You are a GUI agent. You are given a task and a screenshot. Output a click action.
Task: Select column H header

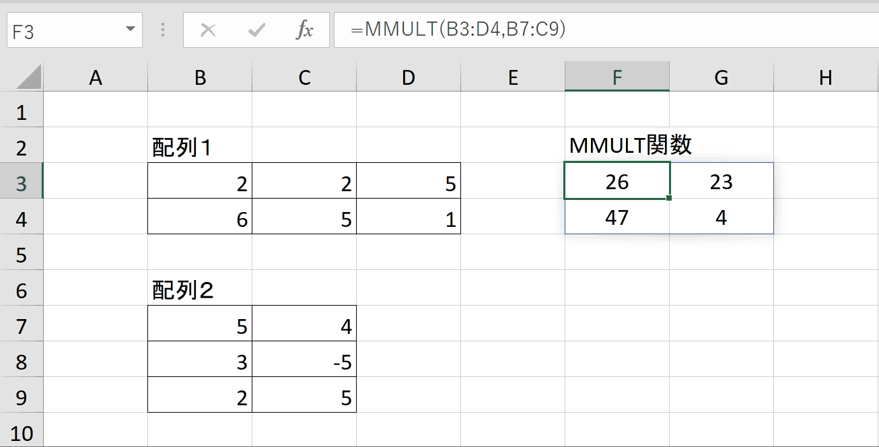click(x=826, y=77)
